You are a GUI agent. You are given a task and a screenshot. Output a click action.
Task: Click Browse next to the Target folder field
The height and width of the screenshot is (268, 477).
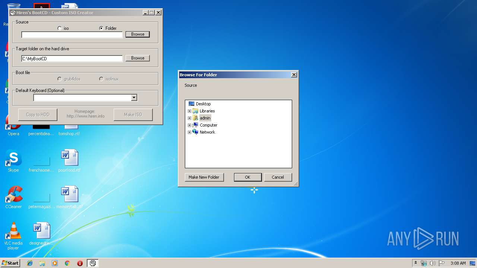[138, 58]
